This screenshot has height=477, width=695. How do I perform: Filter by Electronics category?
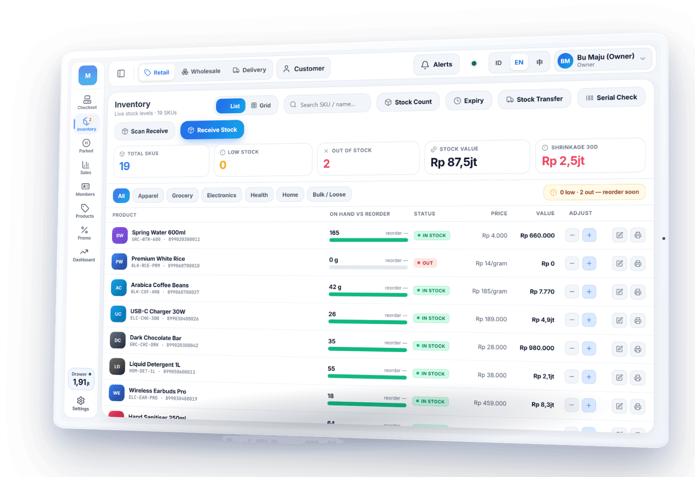click(x=222, y=195)
